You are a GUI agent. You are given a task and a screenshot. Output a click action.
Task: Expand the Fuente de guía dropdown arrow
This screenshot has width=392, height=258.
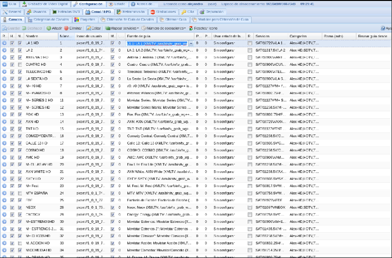(x=191, y=43)
